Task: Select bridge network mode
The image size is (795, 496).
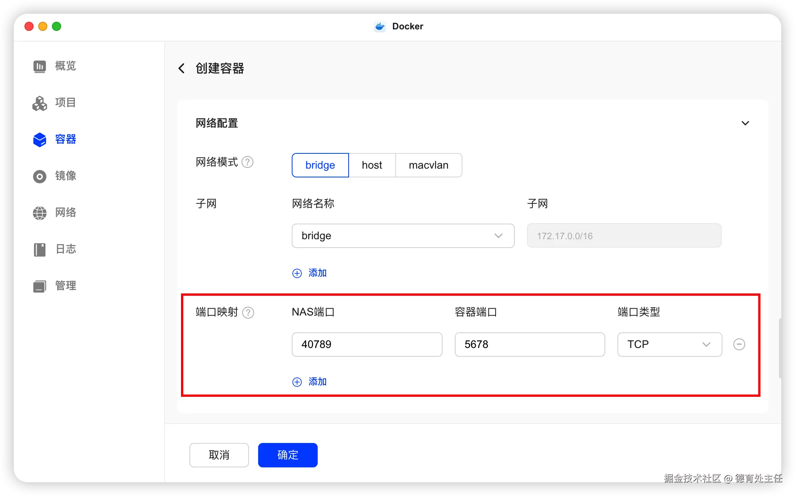Action: point(320,165)
